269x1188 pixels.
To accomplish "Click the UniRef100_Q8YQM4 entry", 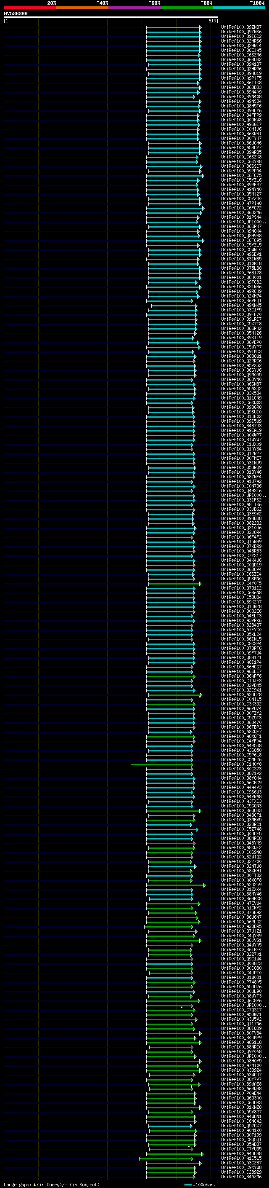I will point(241,778).
